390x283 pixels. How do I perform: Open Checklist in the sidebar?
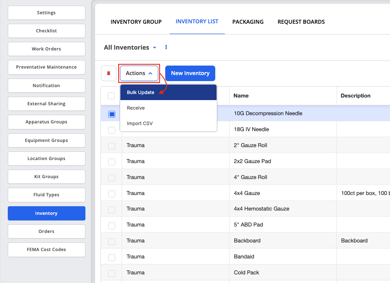point(47,31)
